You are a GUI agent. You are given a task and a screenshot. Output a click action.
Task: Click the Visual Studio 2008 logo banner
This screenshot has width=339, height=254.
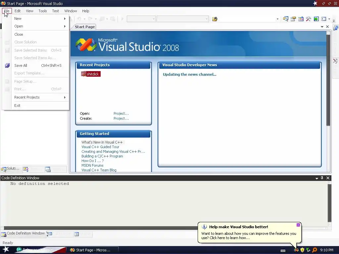pyautogui.click(x=127, y=45)
